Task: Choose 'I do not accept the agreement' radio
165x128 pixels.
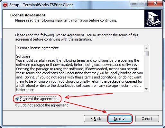Action: (x=17, y=105)
